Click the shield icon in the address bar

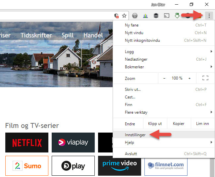[x=116, y=16]
